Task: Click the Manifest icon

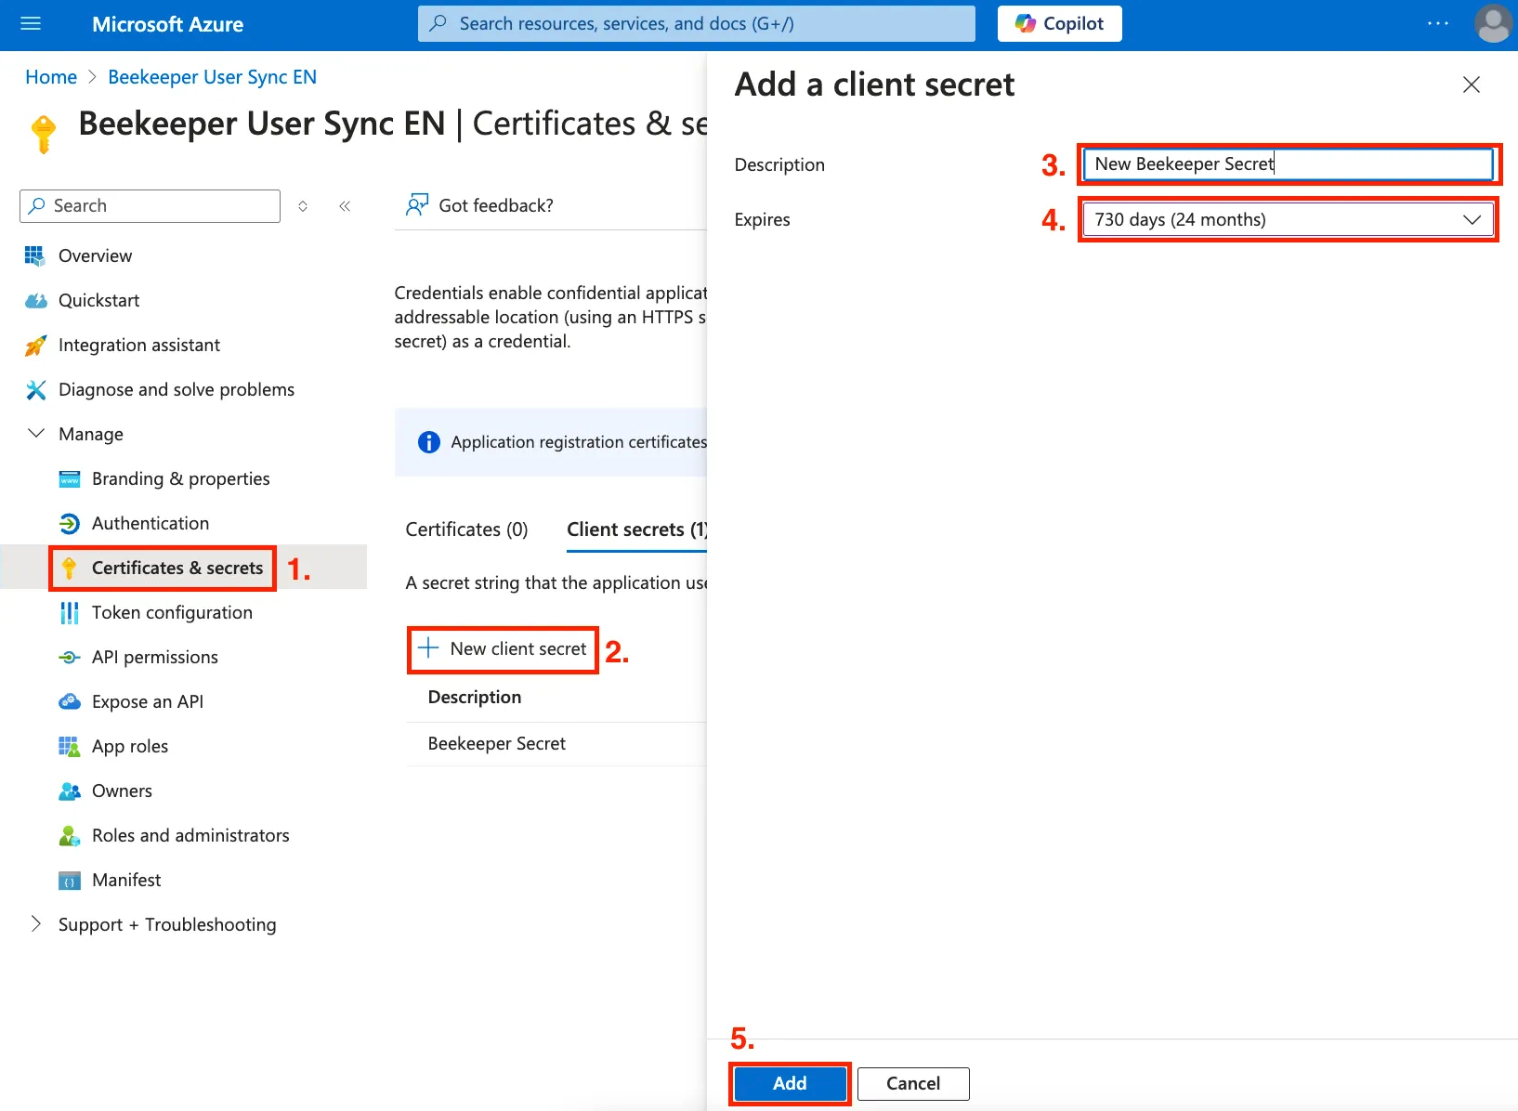Action: (x=70, y=881)
